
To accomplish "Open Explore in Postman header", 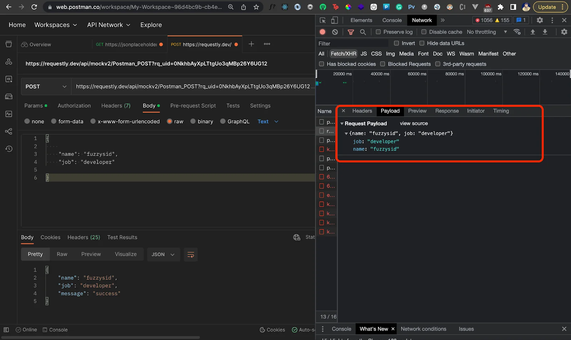I will [151, 25].
